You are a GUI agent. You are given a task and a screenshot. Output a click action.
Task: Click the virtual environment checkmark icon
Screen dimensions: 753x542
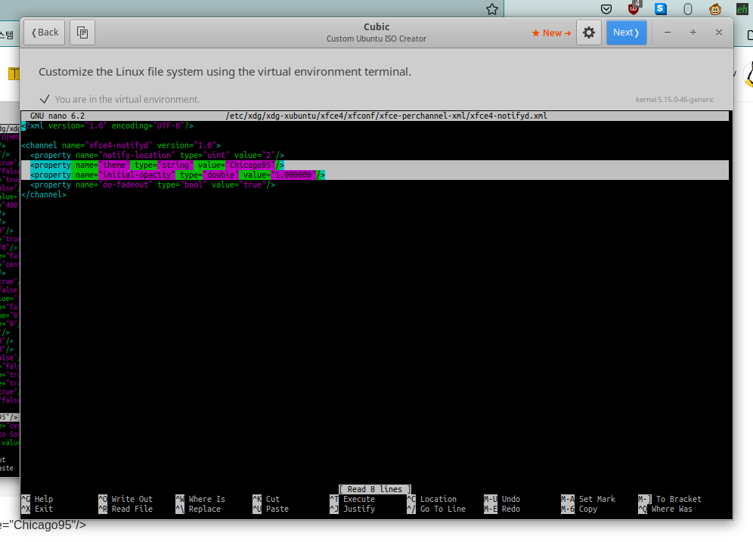tap(45, 99)
